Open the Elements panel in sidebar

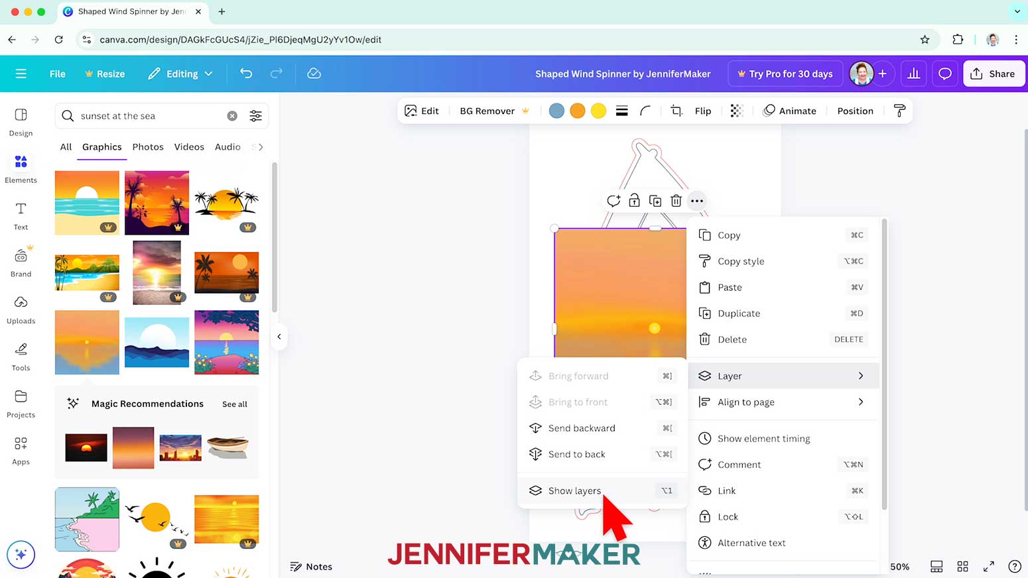[21, 169]
